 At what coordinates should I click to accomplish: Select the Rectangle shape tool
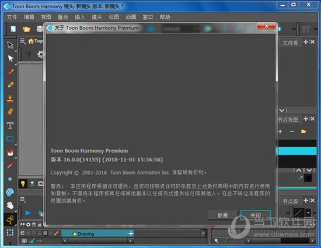pyautogui.click(x=10, y=139)
